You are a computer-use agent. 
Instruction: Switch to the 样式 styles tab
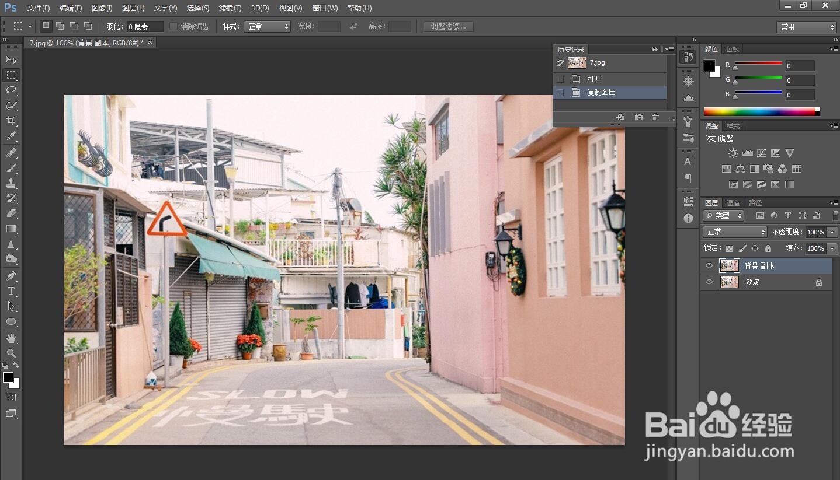coord(733,126)
